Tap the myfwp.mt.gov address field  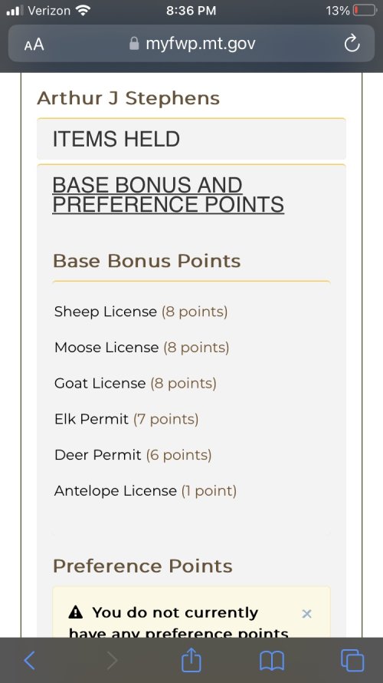(x=191, y=43)
